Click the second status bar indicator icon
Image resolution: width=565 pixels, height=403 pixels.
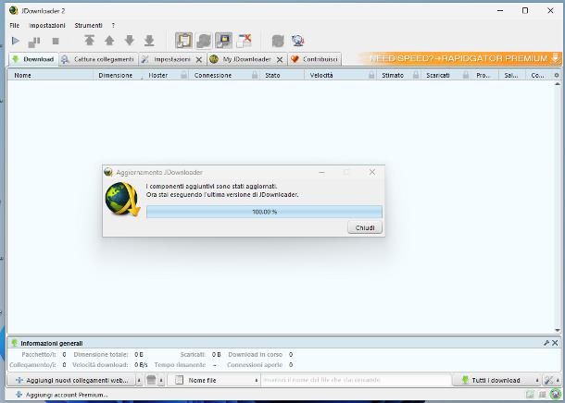coord(542,395)
